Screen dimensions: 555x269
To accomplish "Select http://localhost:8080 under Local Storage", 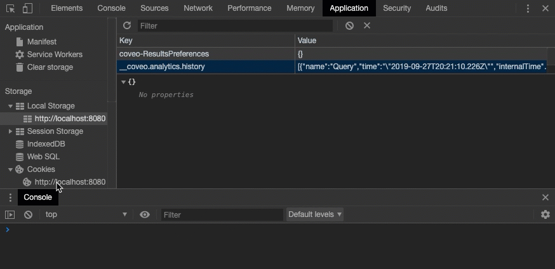I will point(70,119).
